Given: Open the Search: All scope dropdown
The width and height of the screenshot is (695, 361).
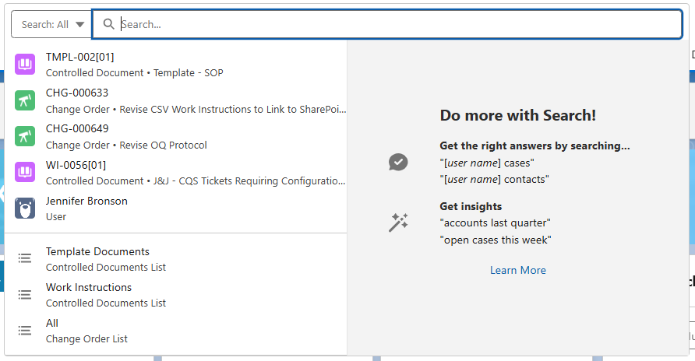Looking at the screenshot, I should (52, 24).
